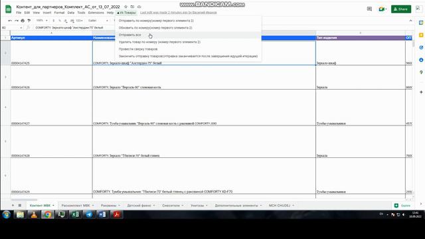This screenshot has height=239, width=425.
Task: Open VLC media player from taskbar
Action: pos(34,214)
